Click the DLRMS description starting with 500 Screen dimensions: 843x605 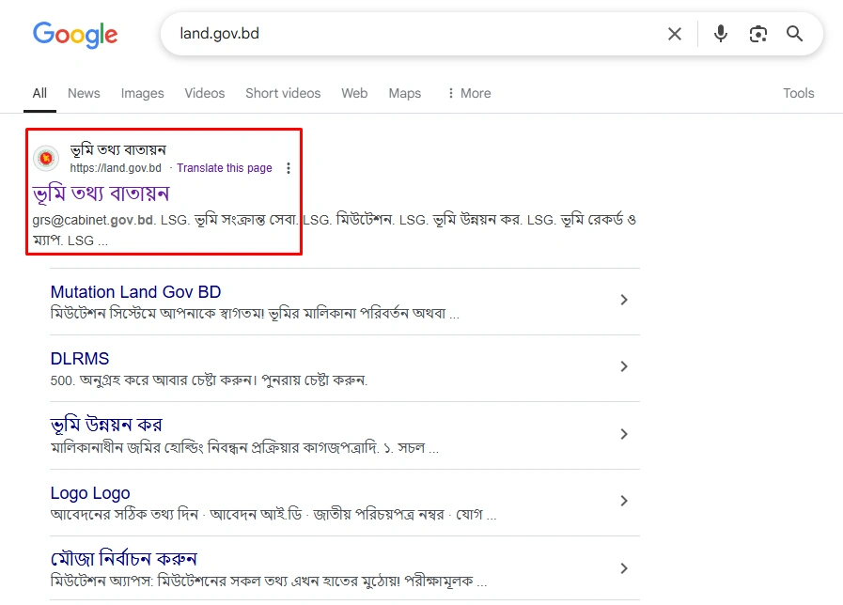(x=210, y=380)
